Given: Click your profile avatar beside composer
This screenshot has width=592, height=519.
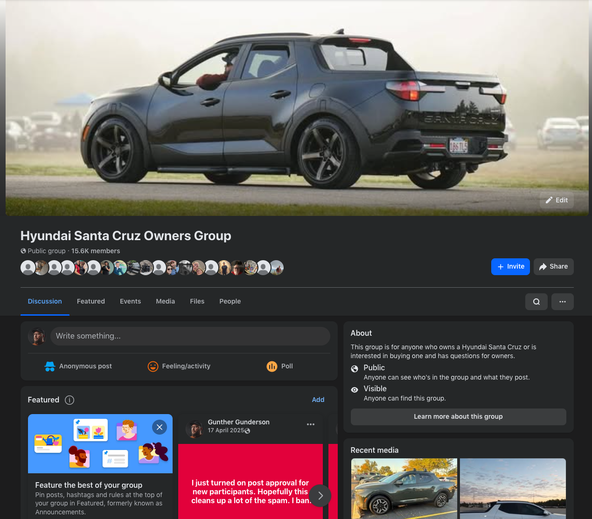Looking at the screenshot, I should (x=37, y=336).
